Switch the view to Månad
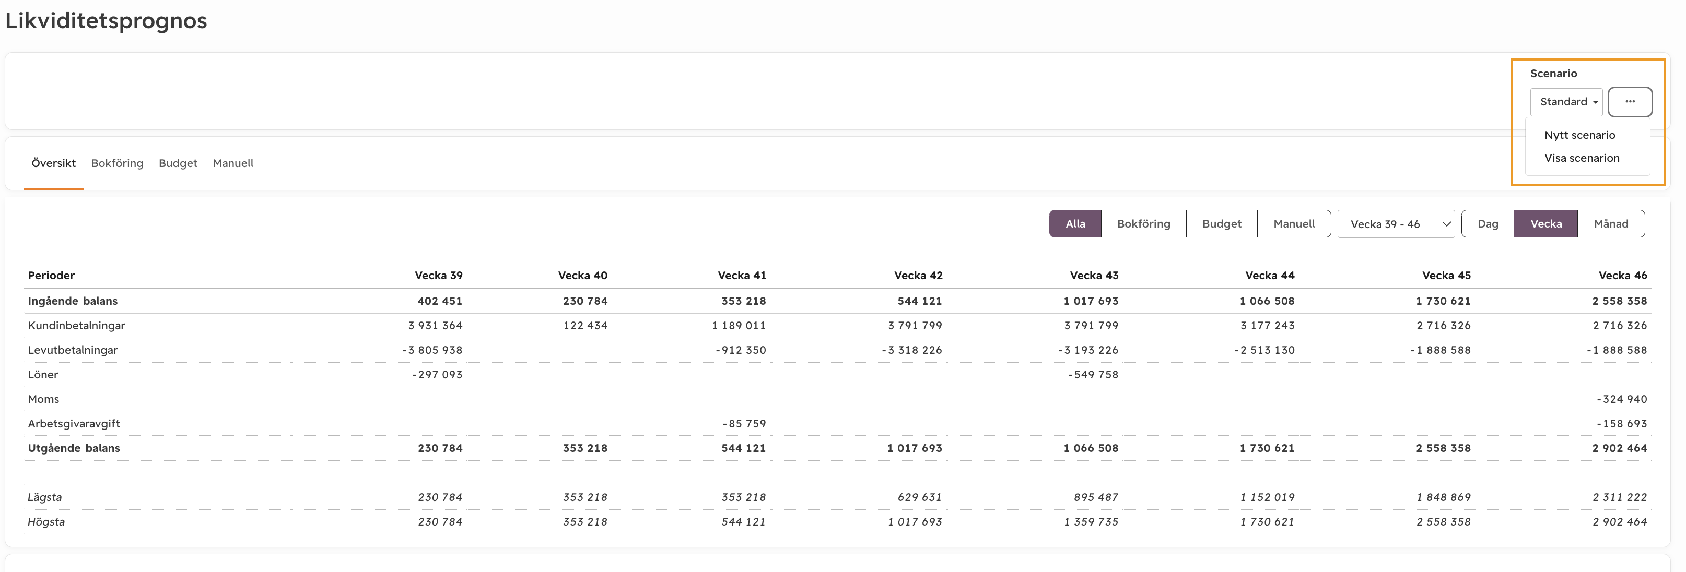Viewport: 1686px width, 572px height. click(1611, 223)
